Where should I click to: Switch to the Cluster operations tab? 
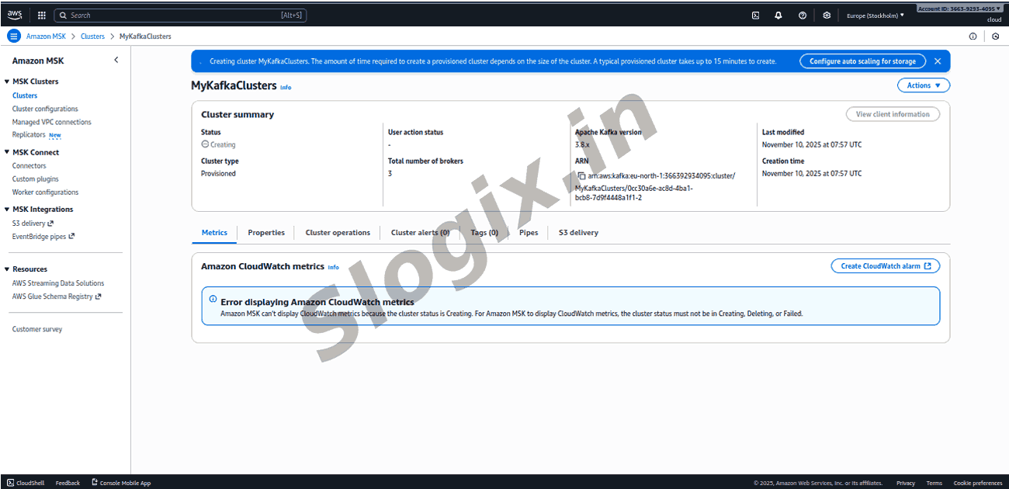click(338, 233)
